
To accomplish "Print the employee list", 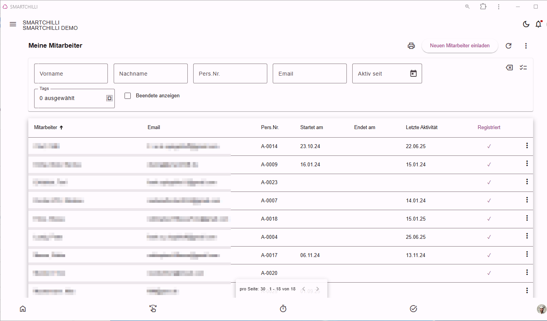I will (411, 46).
